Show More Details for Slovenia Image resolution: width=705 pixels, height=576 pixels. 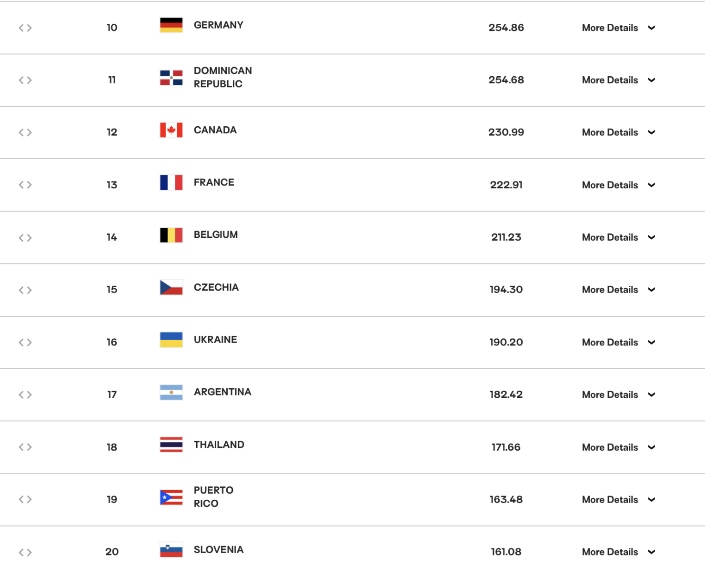610,552
